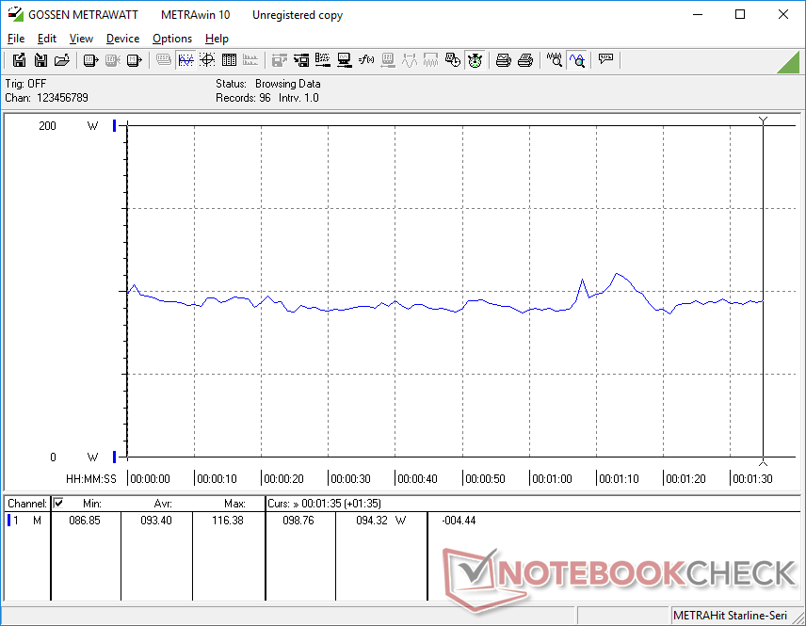This screenshot has width=806, height=626.
Task: Click the greyed digital display icon
Action: coord(164,60)
